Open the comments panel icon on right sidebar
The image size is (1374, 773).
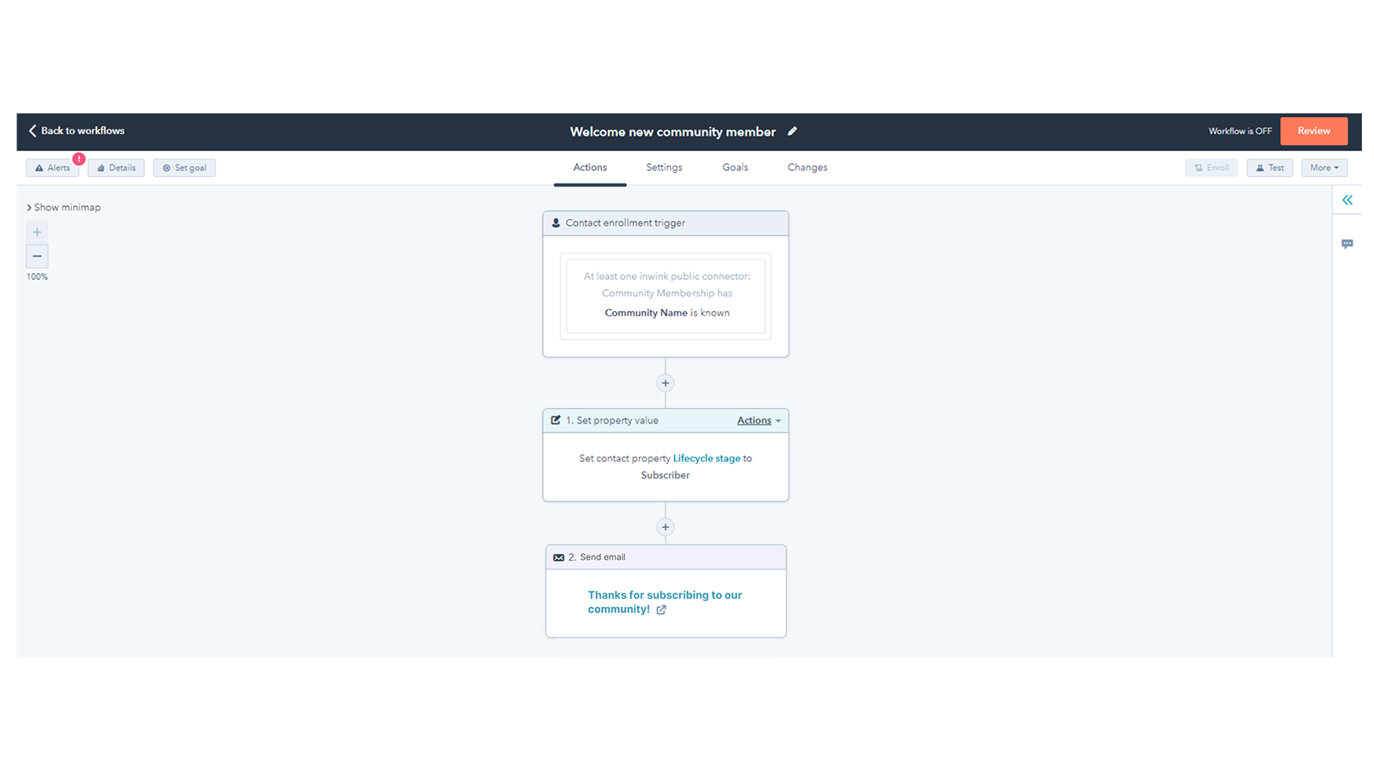click(x=1347, y=244)
